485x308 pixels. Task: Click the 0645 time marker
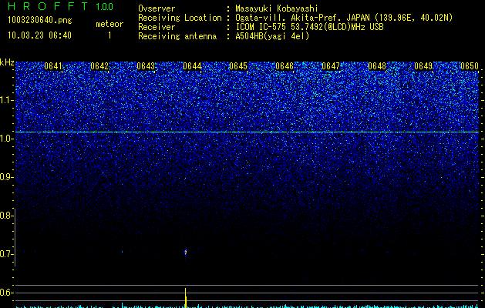tap(238, 66)
